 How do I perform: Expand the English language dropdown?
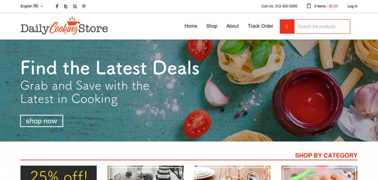point(32,6)
